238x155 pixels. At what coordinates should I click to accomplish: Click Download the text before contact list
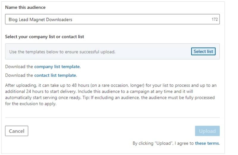19,75
